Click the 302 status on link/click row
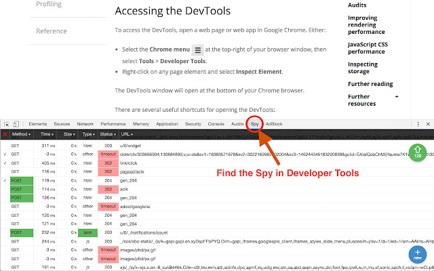Viewport: 434px width, 271px height. click(108, 163)
